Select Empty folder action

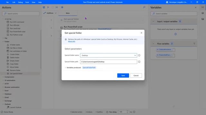click(14, 61)
